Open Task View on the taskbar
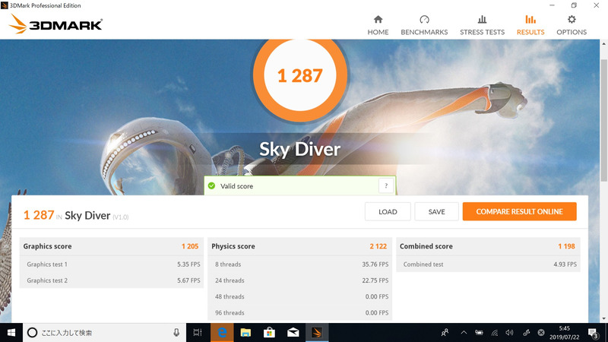The image size is (608, 342). 198,332
